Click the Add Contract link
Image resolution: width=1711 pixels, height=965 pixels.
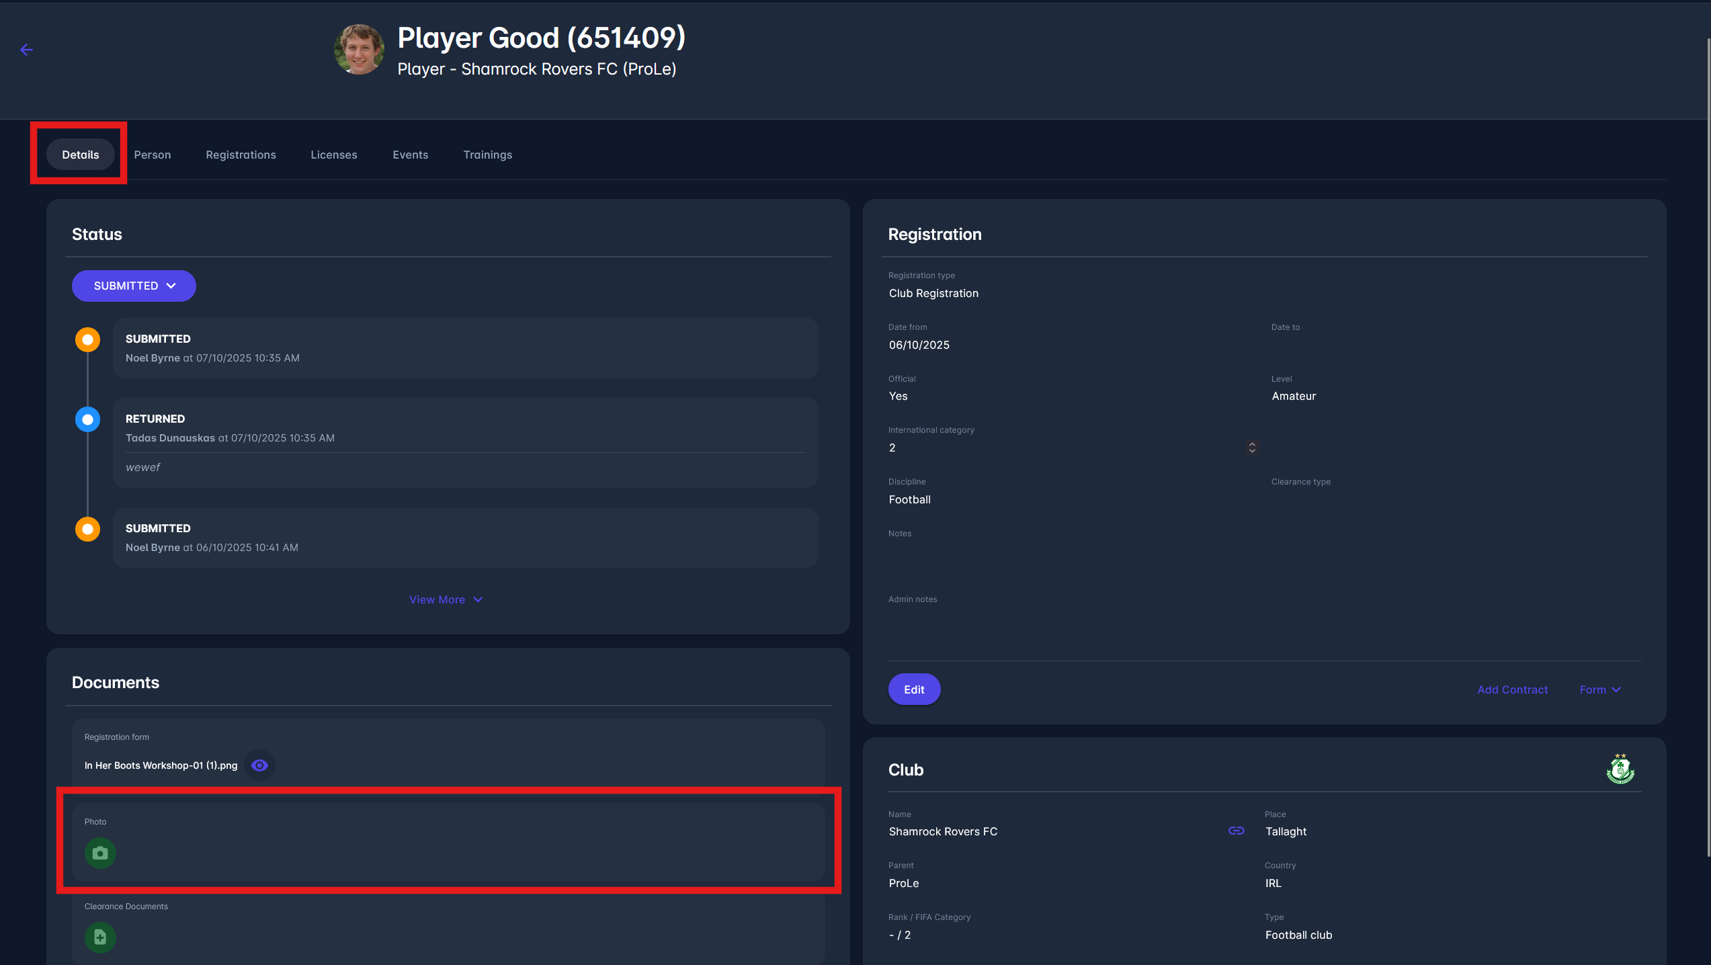coord(1512,689)
